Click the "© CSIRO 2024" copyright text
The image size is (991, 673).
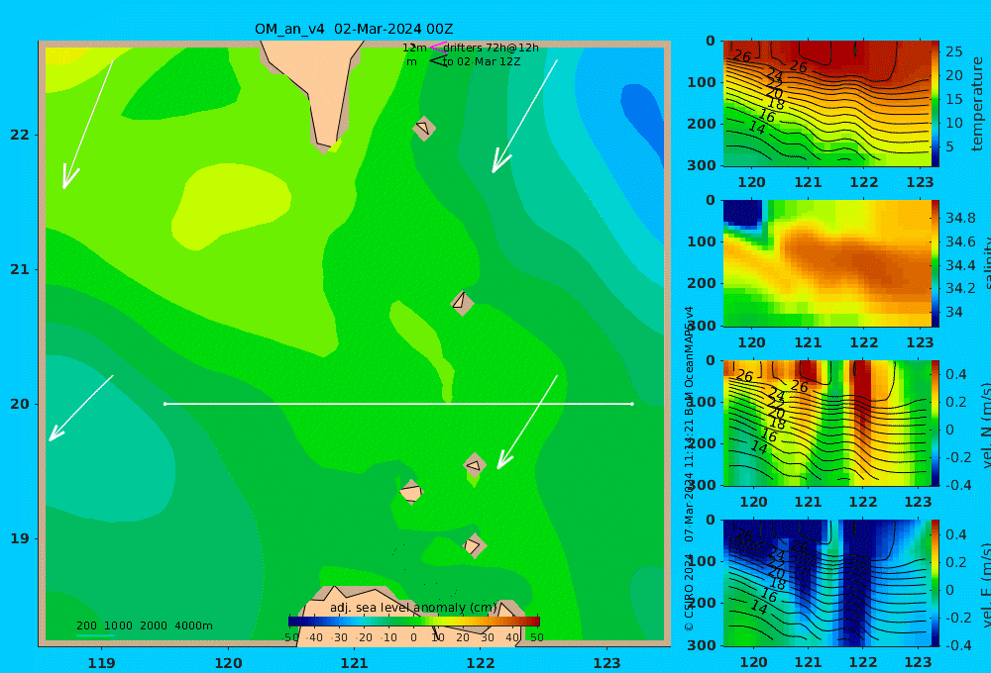[x=689, y=592]
